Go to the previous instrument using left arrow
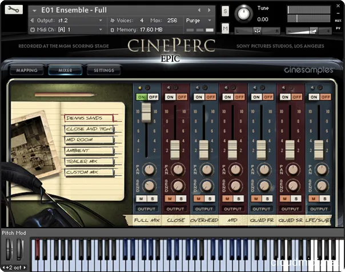 (x=199, y=10)
